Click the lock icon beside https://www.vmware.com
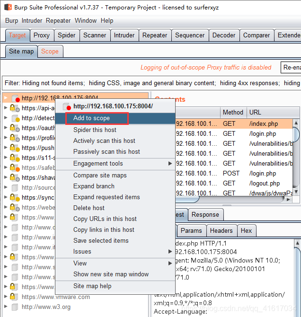The width and height of the screenshot is (301, 317). point(14,297)
